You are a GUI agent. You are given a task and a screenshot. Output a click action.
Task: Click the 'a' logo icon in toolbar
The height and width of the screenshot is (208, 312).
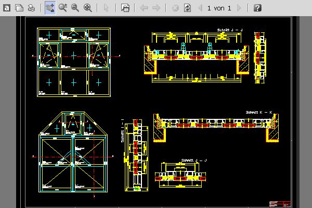[7, 8]
